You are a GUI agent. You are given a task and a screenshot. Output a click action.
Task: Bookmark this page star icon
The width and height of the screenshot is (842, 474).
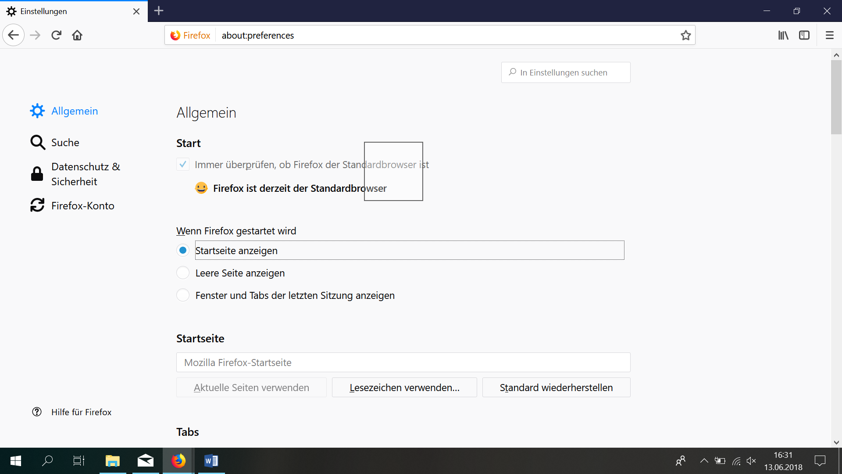pos(685,35)
